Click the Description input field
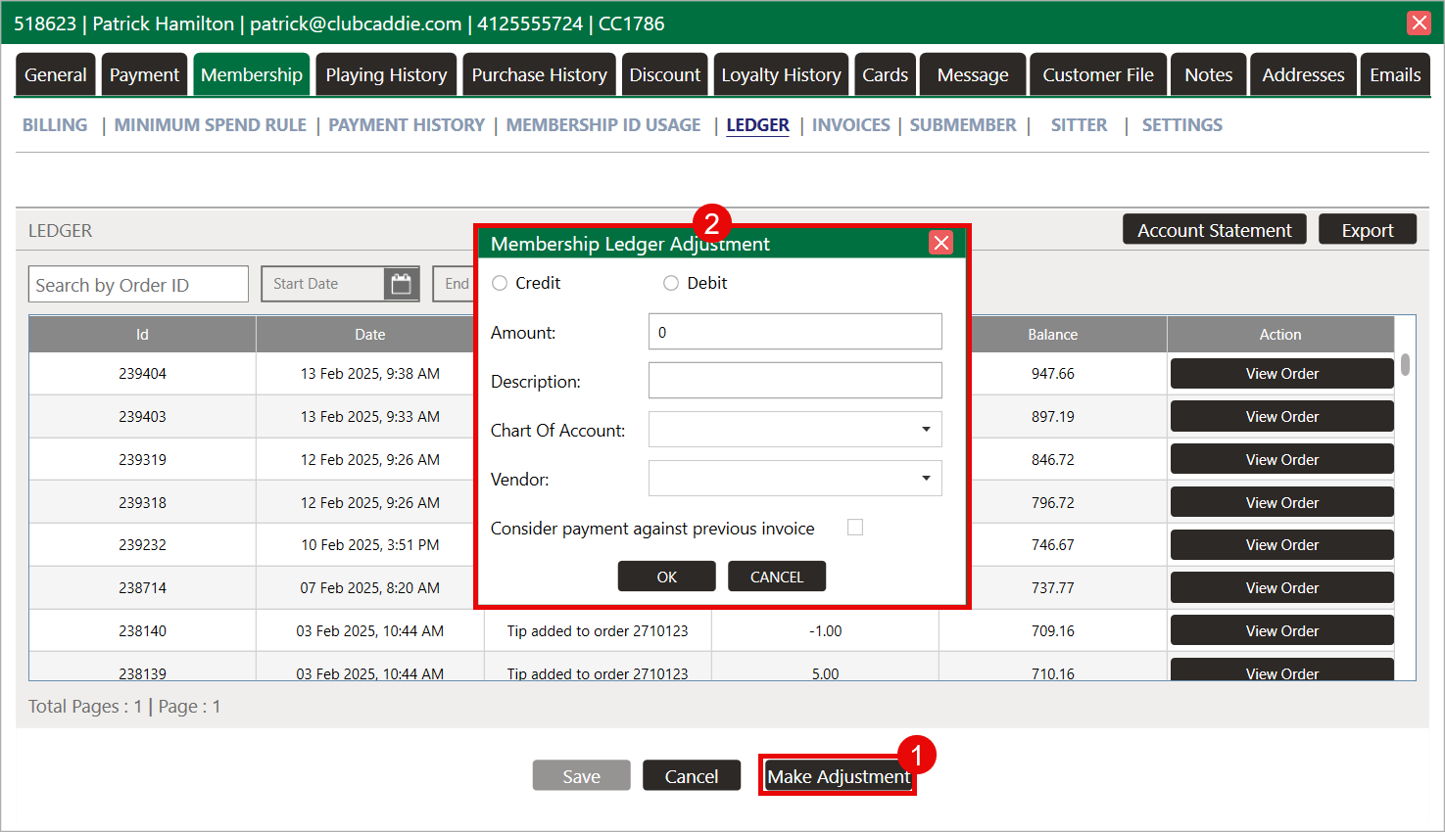The height and width of the screenshot is (832, 1445). 795,381
